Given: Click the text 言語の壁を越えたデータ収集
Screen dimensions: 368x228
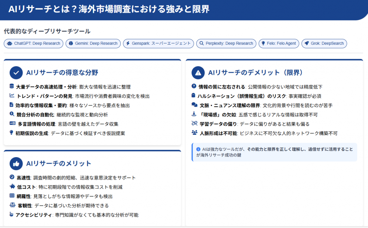Looking at the screenshot, I should point(88,124).
